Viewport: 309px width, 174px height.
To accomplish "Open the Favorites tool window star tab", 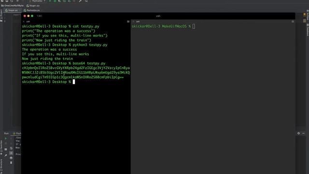I will tap(1, 147).
